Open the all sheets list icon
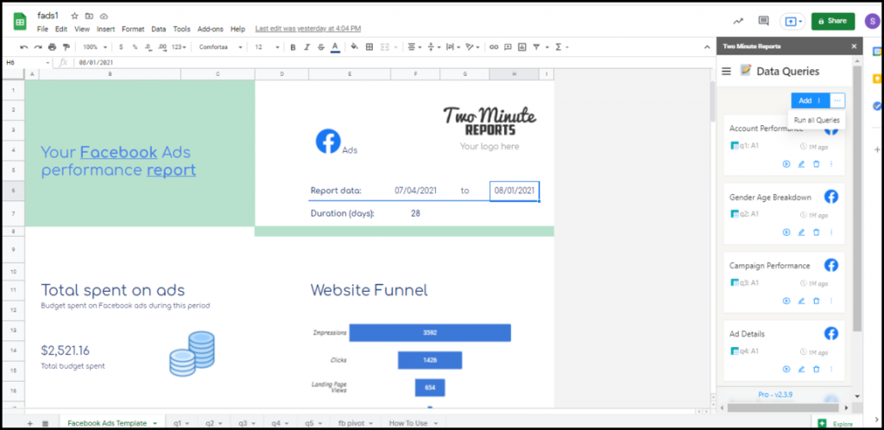Screen dimensions: 884x430 pos(45,423)
